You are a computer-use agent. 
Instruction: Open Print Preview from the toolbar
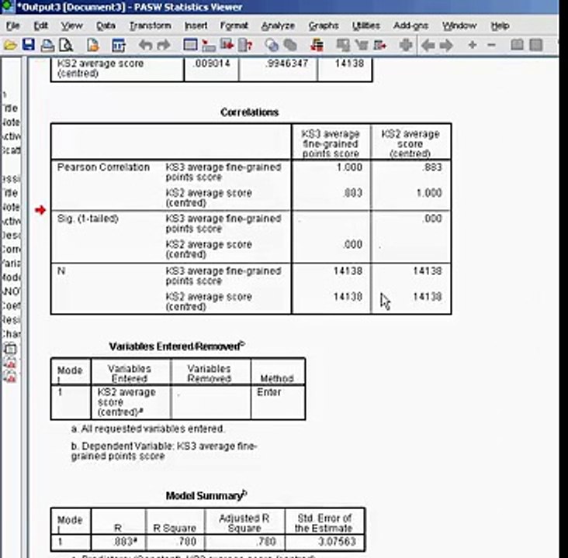[x=66, y=45]
